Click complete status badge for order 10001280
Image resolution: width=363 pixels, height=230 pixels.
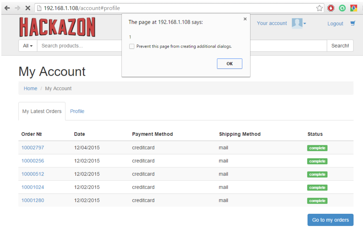click(x=317, y=201)
